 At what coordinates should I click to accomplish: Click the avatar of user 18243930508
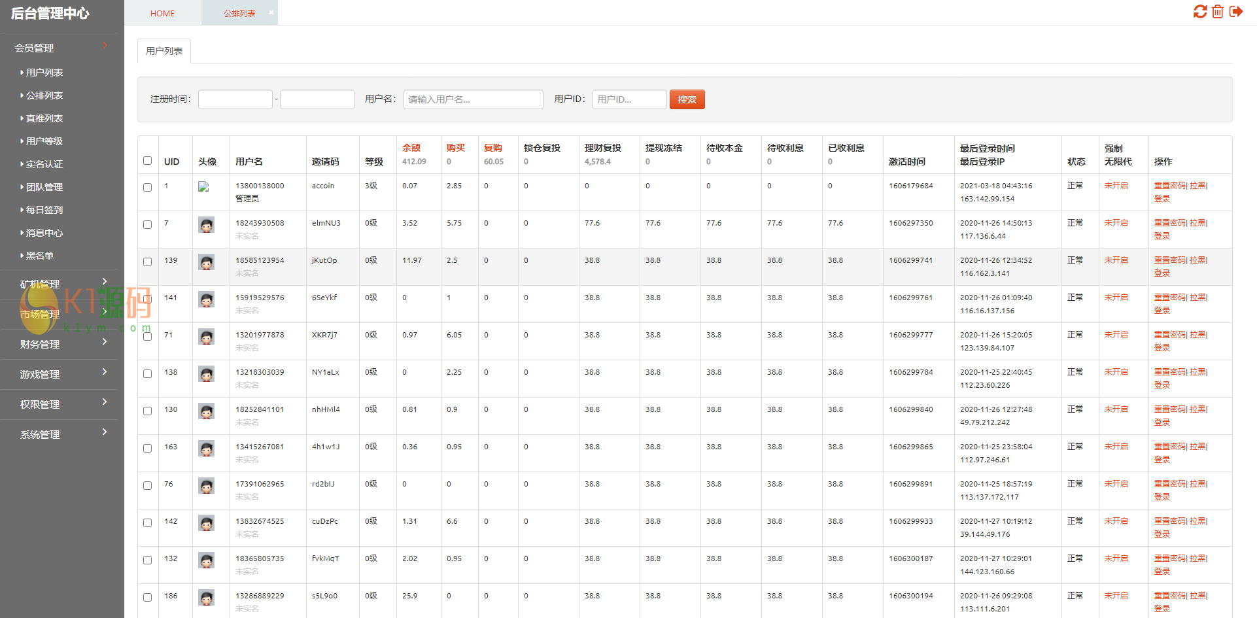tap(207, 225)
